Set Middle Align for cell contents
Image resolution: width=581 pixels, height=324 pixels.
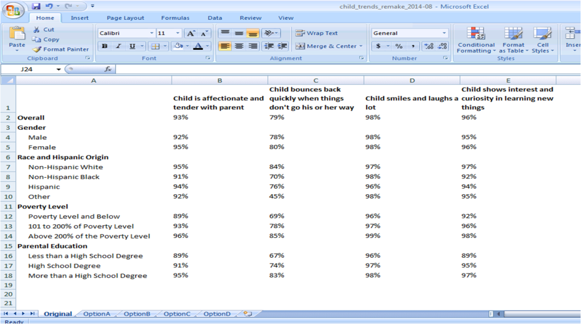[239, 33]
